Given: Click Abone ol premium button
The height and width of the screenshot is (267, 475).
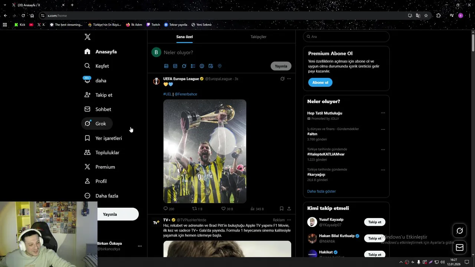Looking at the screenshot, I should click(320, 82).
